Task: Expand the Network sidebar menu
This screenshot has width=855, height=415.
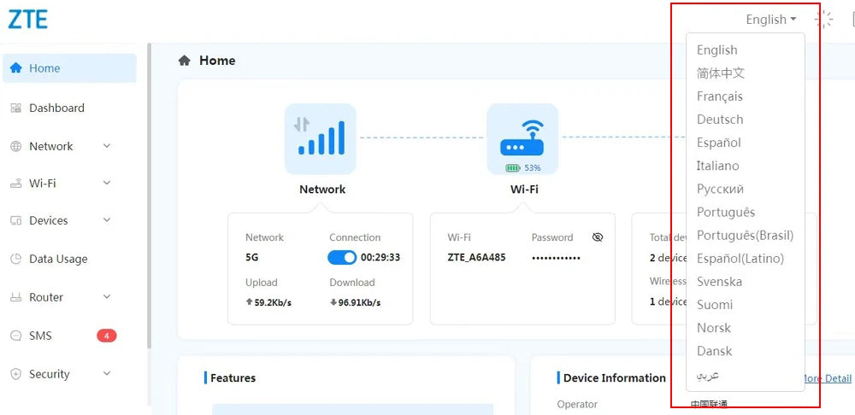Action: [107, 146]
